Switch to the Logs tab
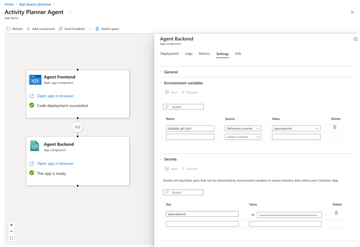360x247 pixels. (189, 54)
